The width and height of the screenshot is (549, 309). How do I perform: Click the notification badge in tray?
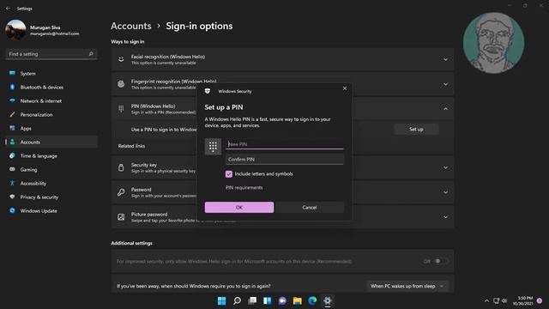tap(540, 300)
